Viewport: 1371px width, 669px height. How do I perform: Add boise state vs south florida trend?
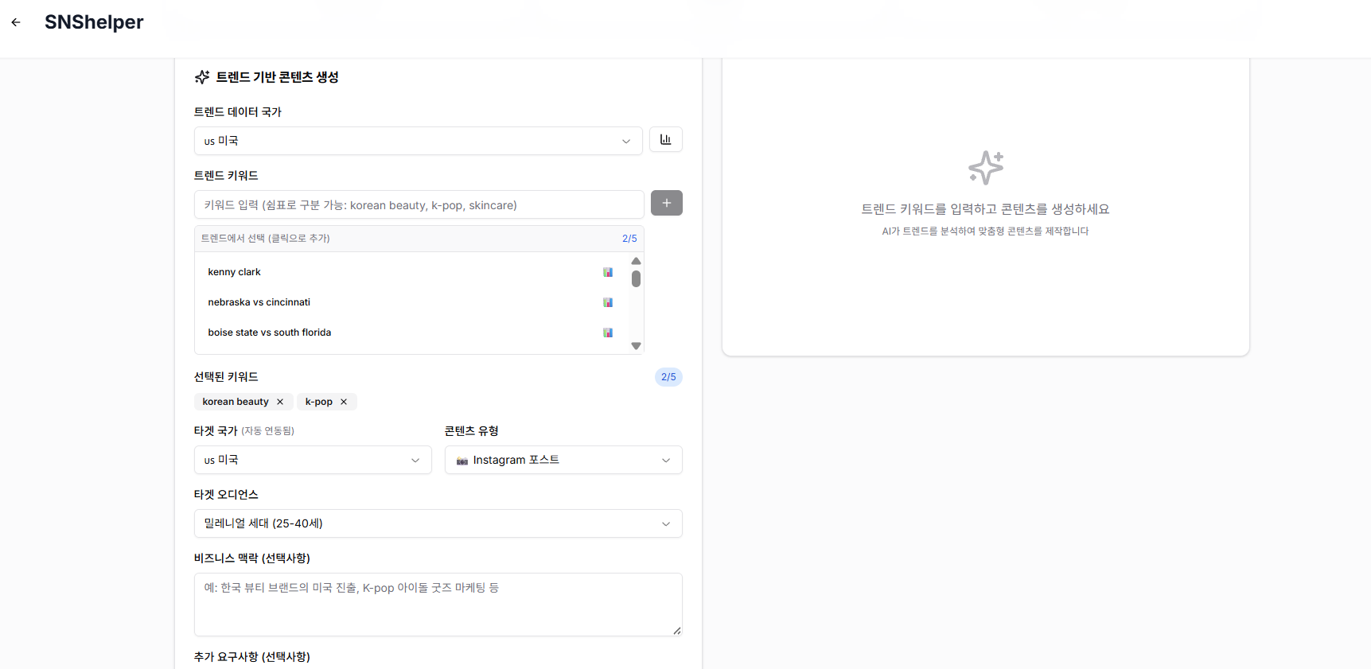coord(411,333)
